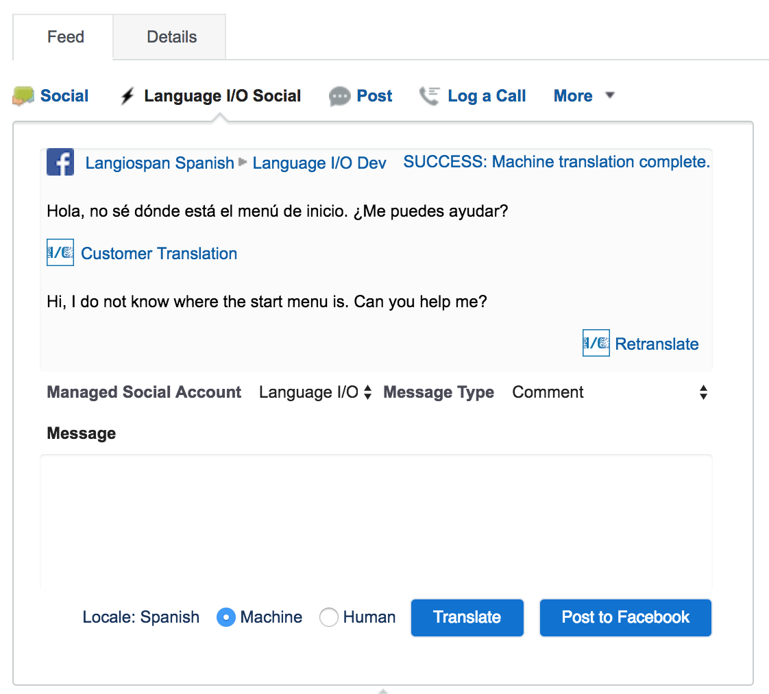Click the Post speech bubble icon

(x=339, y=97)
